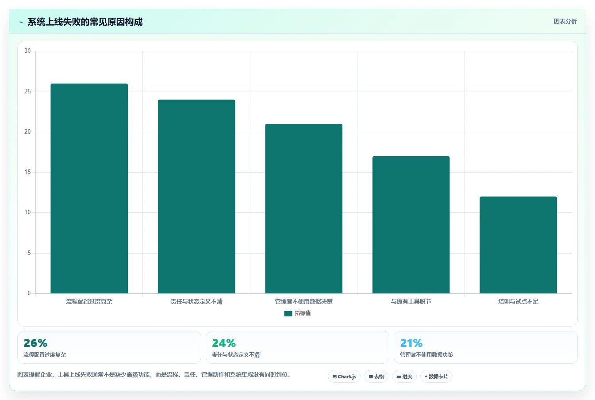Open the 21% 管理者不使用数据决策 data card
Screen dimensions: 595x400
[x=486, y=347]
